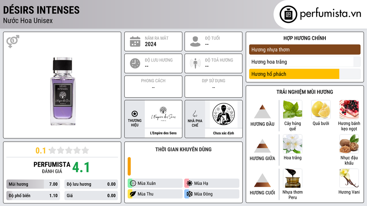Click the Mùa Đông season button
The image size is (367, 206).
212,194
